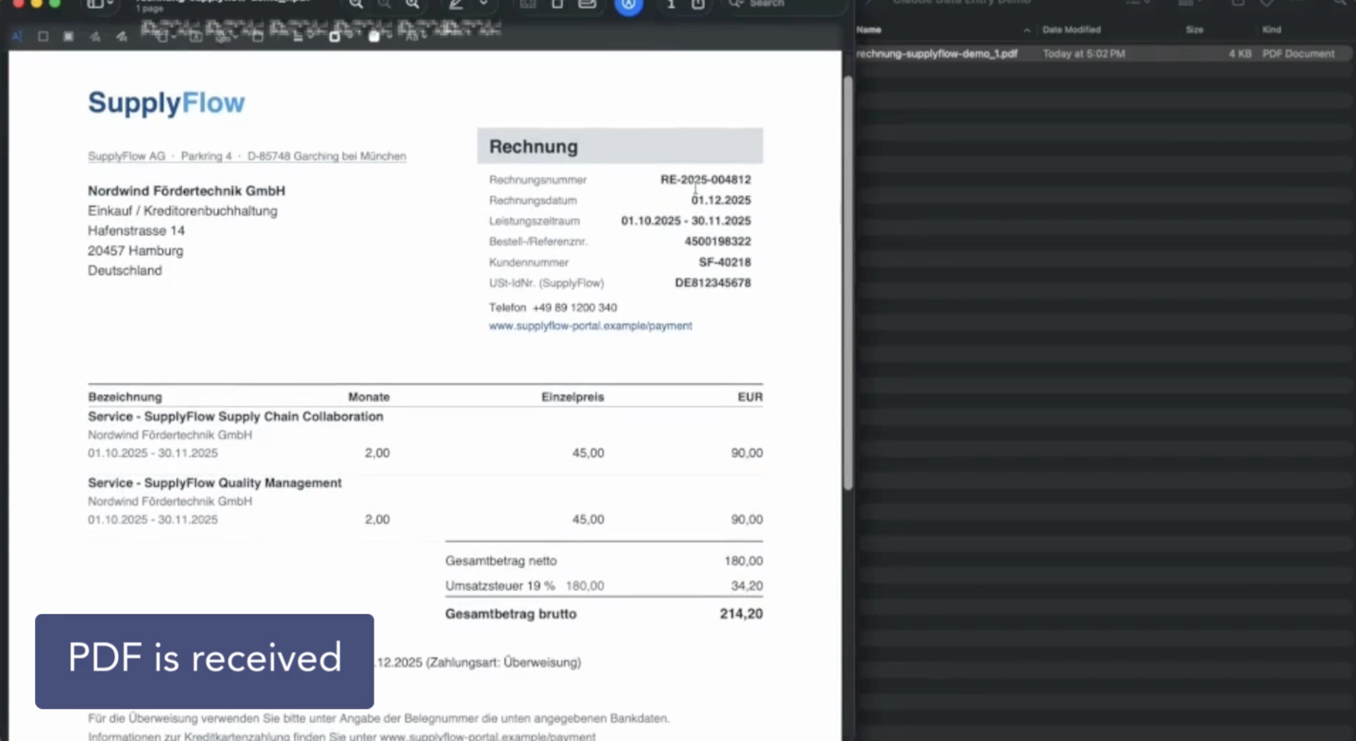Click the 'Einzelpreis' table header

pos(572,397)
